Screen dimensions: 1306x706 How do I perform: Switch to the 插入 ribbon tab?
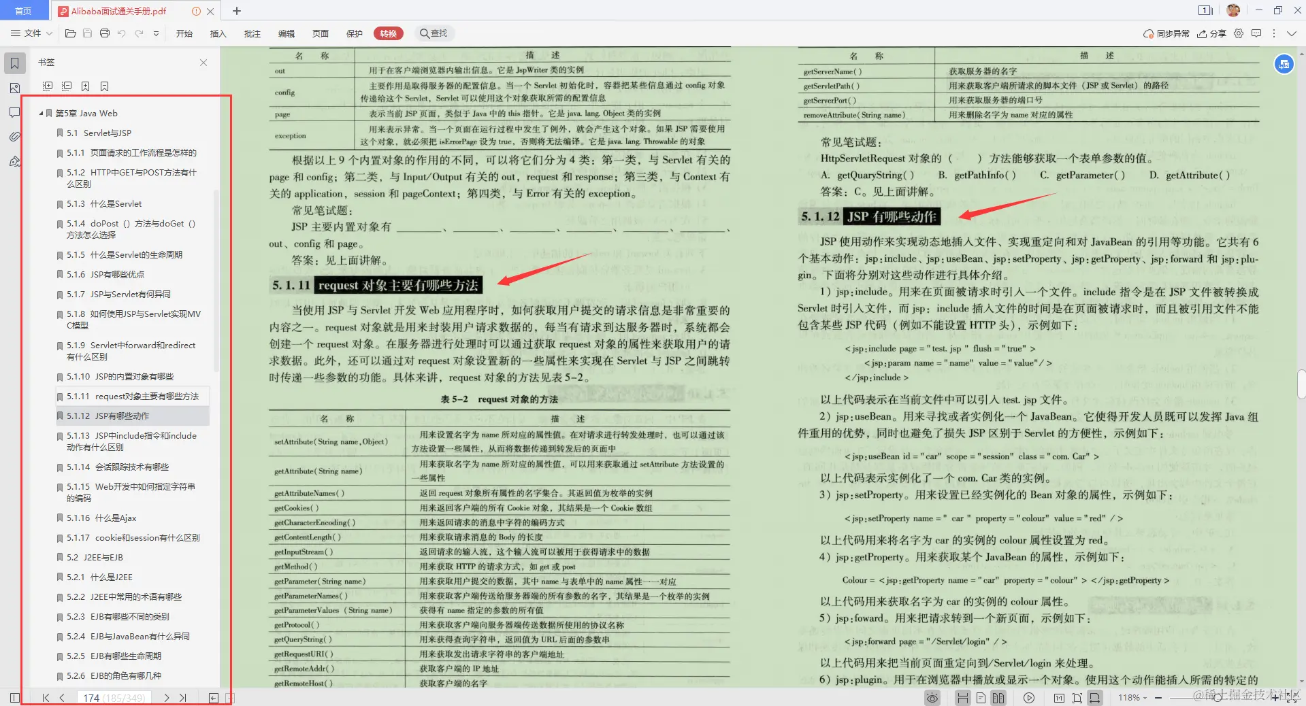pos(218,33)
